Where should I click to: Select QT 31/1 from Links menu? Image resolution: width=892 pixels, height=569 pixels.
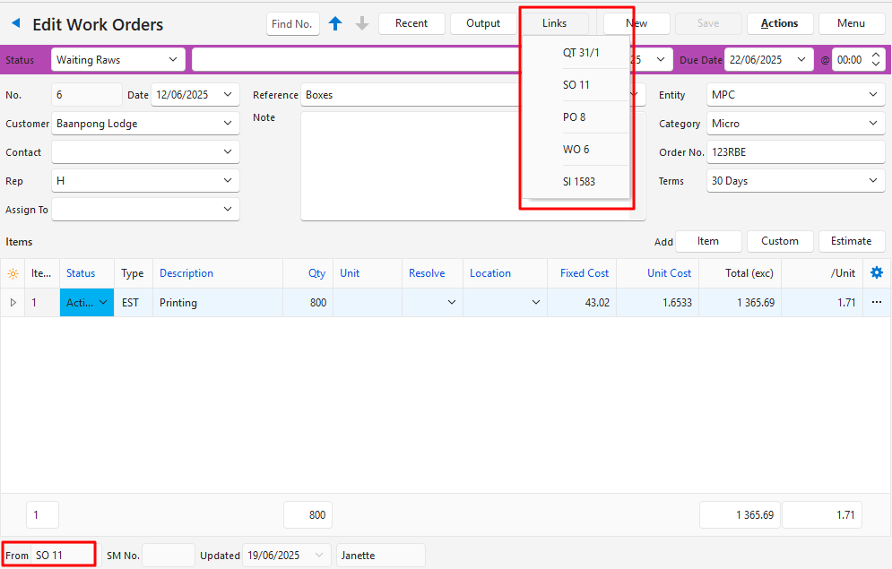pos(580,53)
